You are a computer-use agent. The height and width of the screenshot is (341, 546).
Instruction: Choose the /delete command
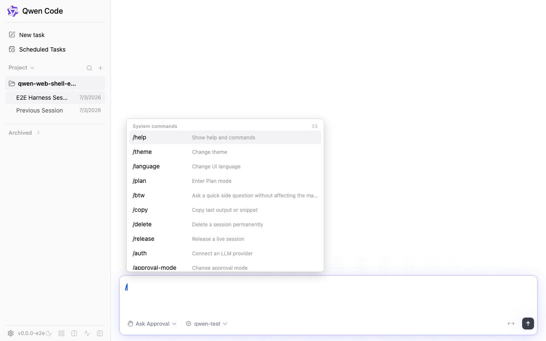pyautogui.click(x=225, y=224)
